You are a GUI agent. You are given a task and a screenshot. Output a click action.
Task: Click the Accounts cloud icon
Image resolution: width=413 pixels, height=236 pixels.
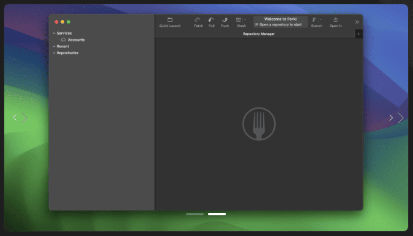(x=64, y=40)
